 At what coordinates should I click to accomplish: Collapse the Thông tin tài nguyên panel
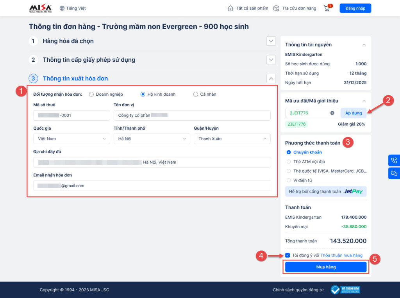(364, 45)
